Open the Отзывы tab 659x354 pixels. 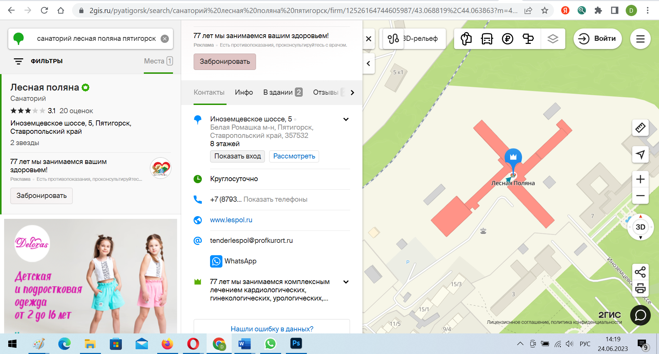326,92
